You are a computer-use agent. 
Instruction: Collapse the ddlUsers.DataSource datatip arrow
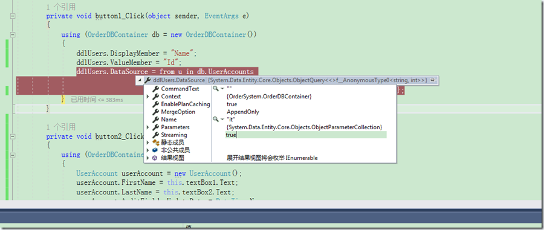coord(140,80)
